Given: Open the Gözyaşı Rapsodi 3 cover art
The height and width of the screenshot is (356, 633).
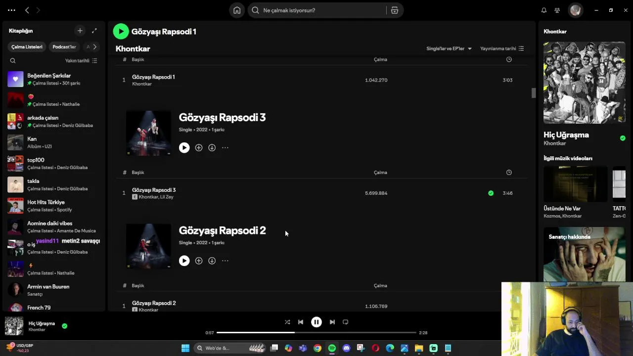Looking at the screenshot, I should [x=148, y=133].
